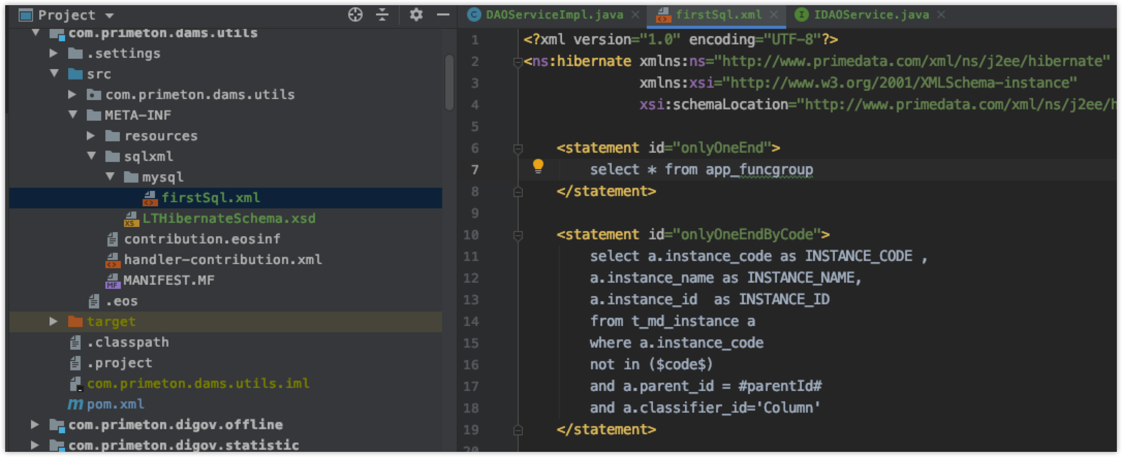Click on '($code$)' in line 16
This screenshot has height=457, width=1122.
(681, 364)
